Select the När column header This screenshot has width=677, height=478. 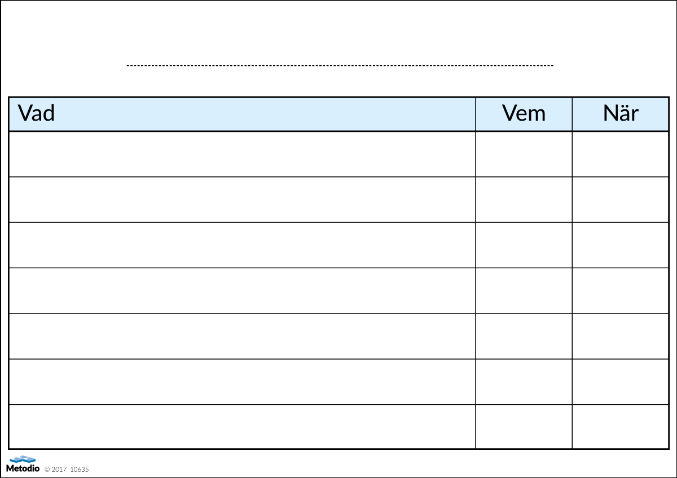(620, 114)
